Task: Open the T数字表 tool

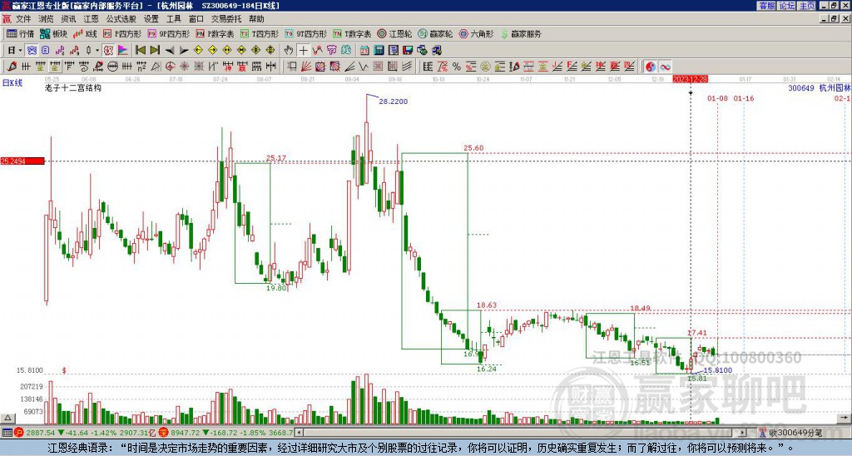Action: pos(352,33)
